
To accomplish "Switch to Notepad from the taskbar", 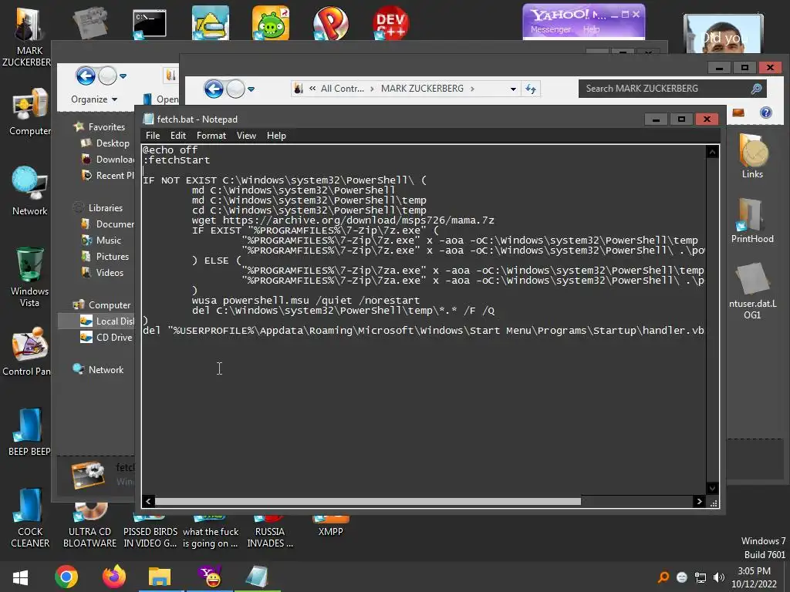I will pos(257,577).
